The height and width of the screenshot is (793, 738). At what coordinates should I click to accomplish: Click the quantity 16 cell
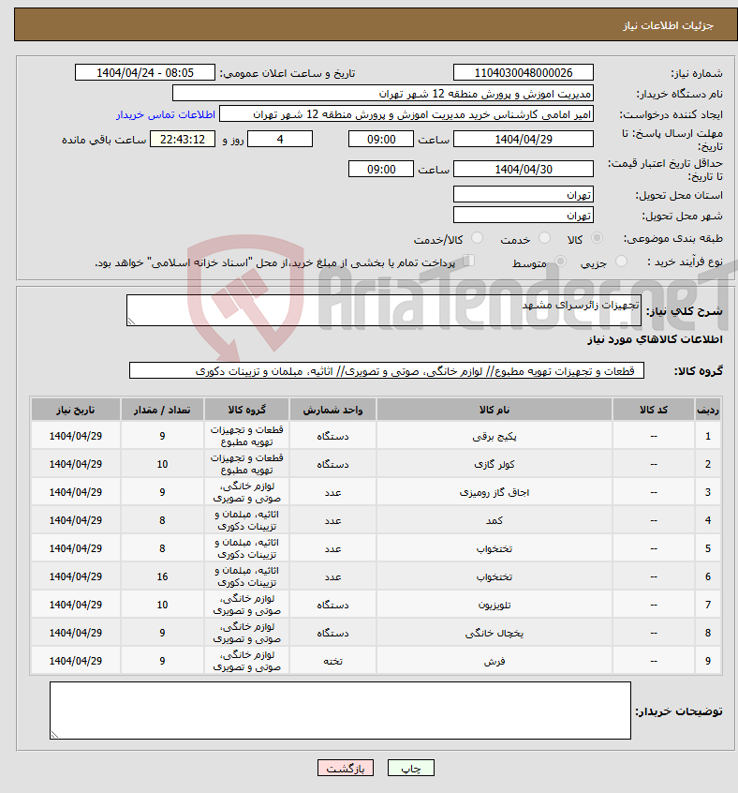point(162,576)
